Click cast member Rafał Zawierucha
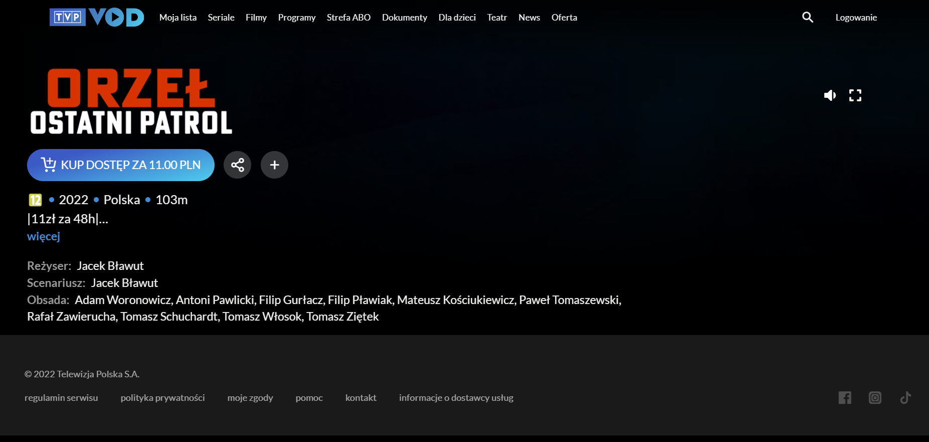The height and width of the screenshot is (442, 929). click(x=71, y=317)
